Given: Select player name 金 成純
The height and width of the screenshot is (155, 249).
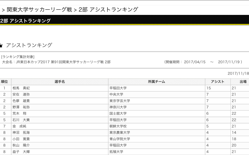Looking at the screenshot, I should [19, 126].
